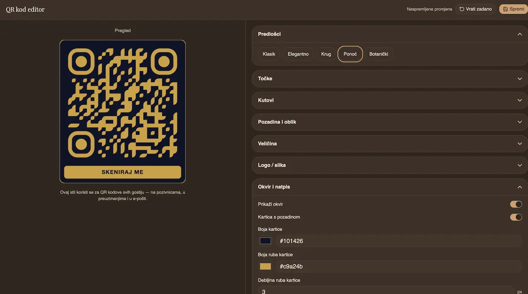This screenshot has width=528, height=294.
Task: Toggle the Prikaži okvir switch
Action: pos(516,204)
